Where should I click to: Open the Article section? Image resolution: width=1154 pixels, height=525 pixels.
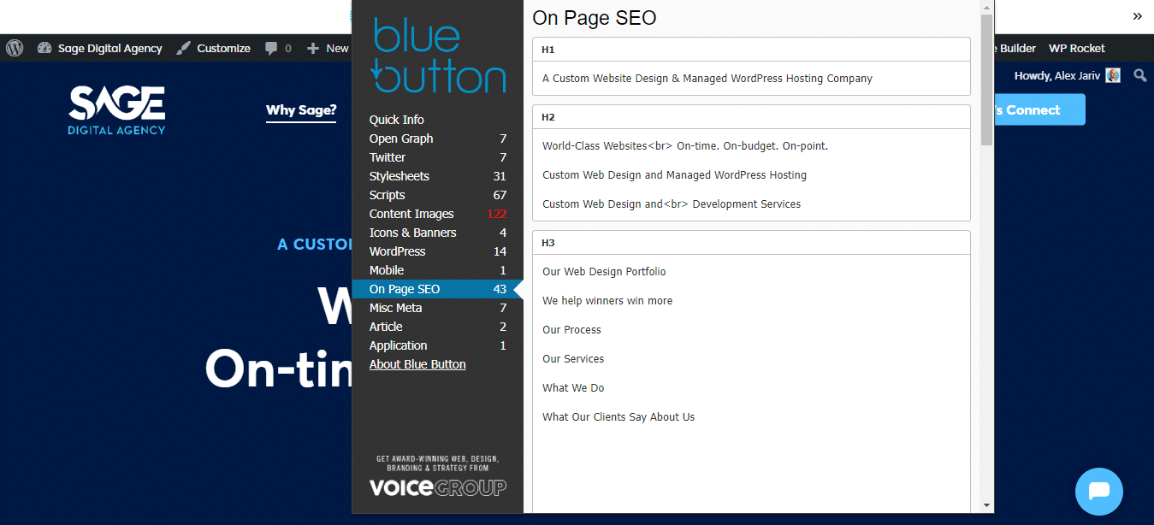[438, 327]
